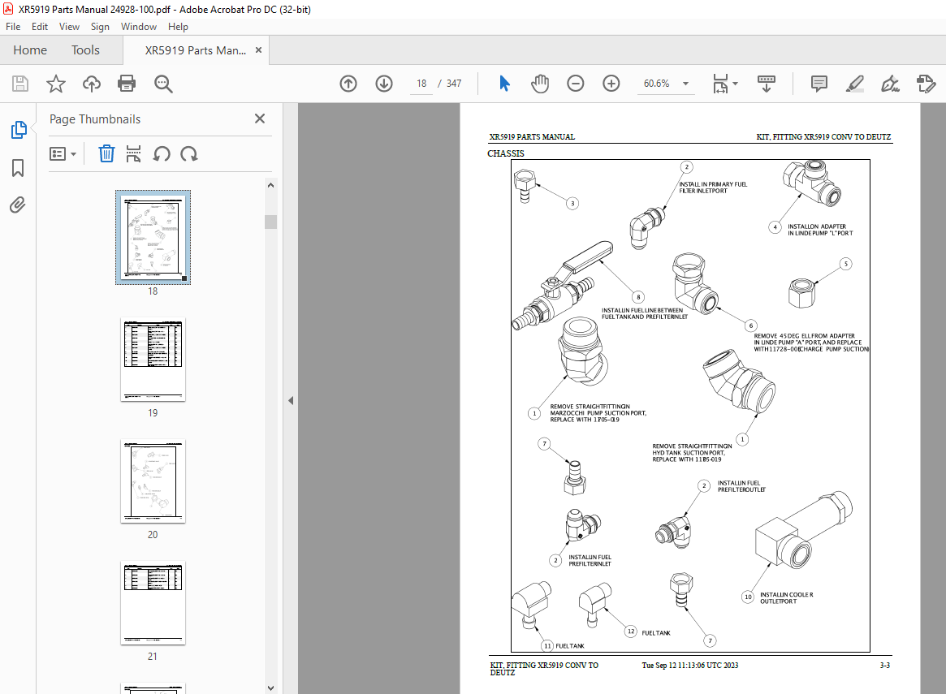
Task: Select the Highlight text pen tool
Action: pos(854,84)
